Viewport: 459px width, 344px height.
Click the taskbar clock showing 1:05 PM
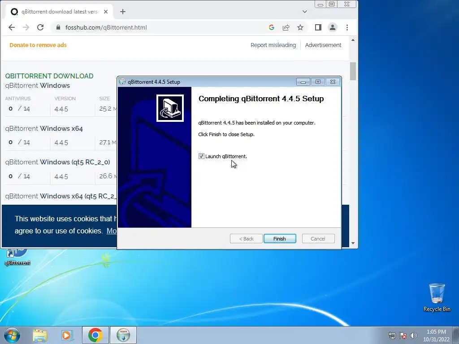pyautogui.click(x=436, y=335)
